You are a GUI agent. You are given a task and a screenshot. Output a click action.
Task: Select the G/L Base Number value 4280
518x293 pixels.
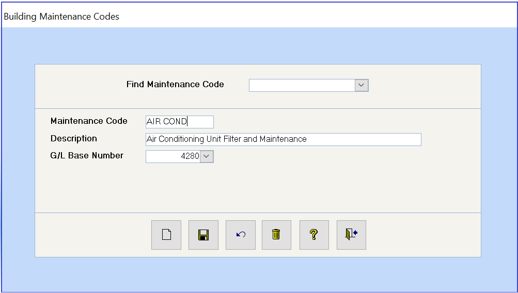173,156
